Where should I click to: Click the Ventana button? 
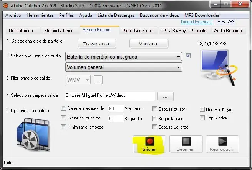click(x=149, y=44)
